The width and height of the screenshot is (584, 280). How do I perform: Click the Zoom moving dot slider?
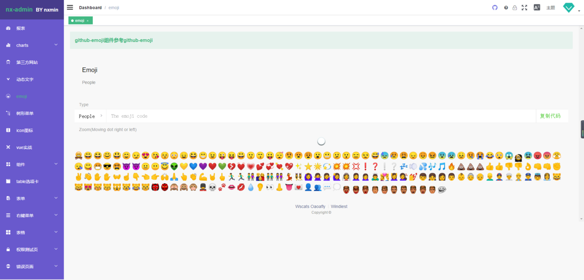point(321,141)
